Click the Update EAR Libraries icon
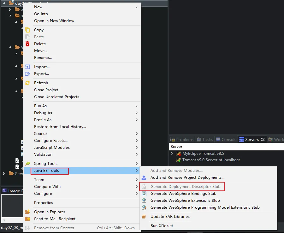This screenshot has height=233, width=284. pos(144,217)
